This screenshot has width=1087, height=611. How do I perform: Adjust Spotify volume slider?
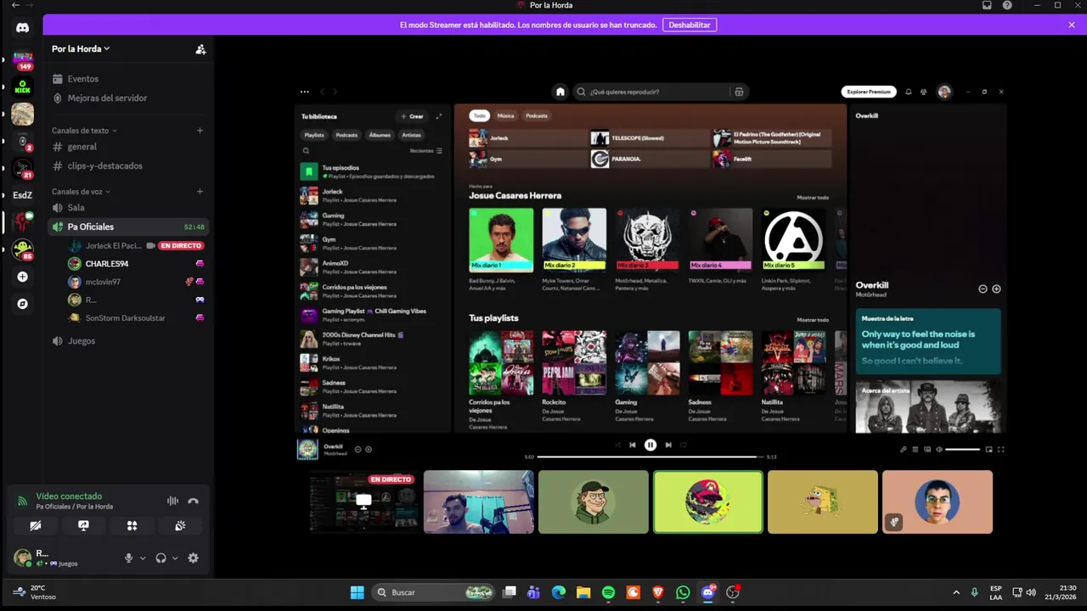pos(962,450)
